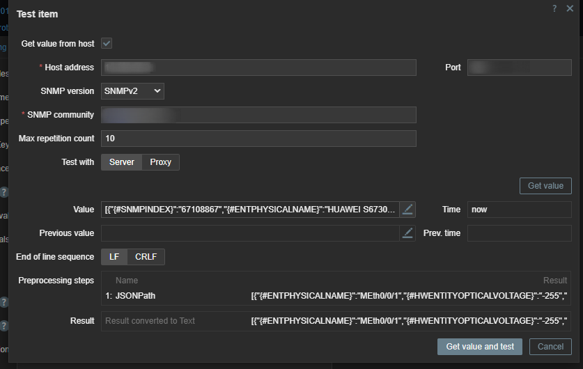Click into the Port field
This screenshot has width=583, height=369.
pyautogui.click(x=519, y=68)
